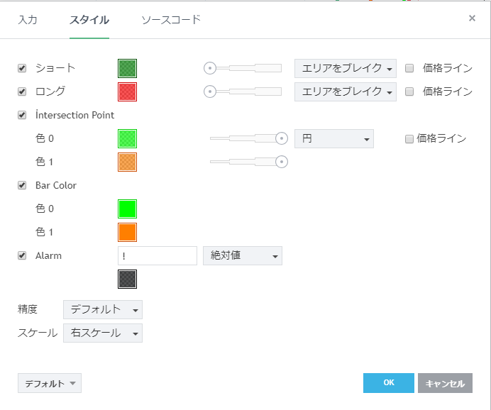The image size is (491, 410).
Task: Close the settings dialog with X
Action: tap(472, 18)
